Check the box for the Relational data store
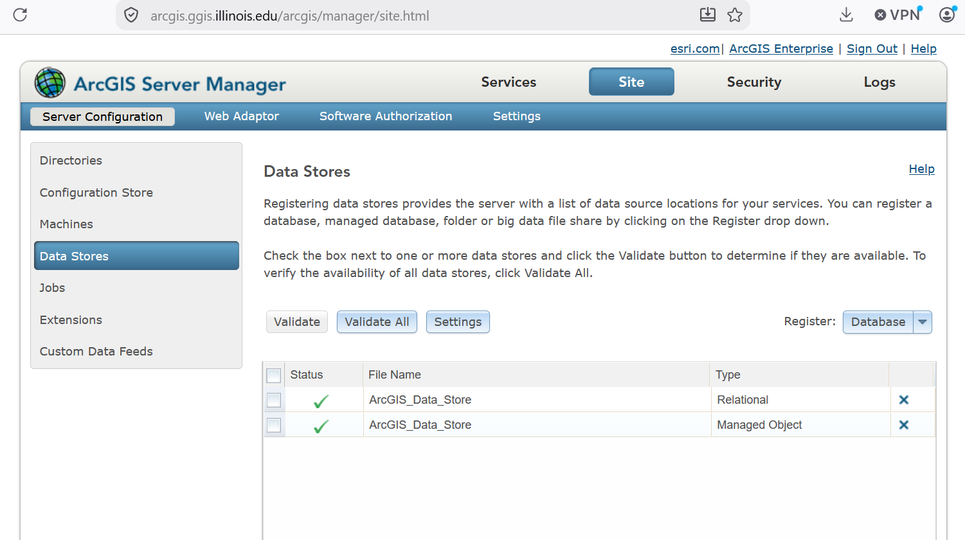This screenshot has width=965, height=540. pos(274,400)
